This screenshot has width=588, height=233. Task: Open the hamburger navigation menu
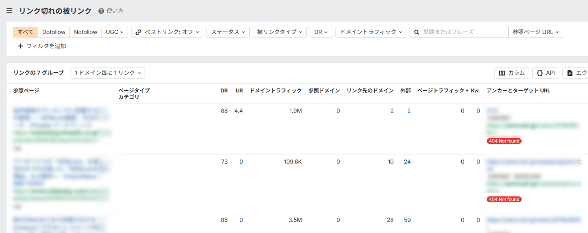(x=9, y=11)
